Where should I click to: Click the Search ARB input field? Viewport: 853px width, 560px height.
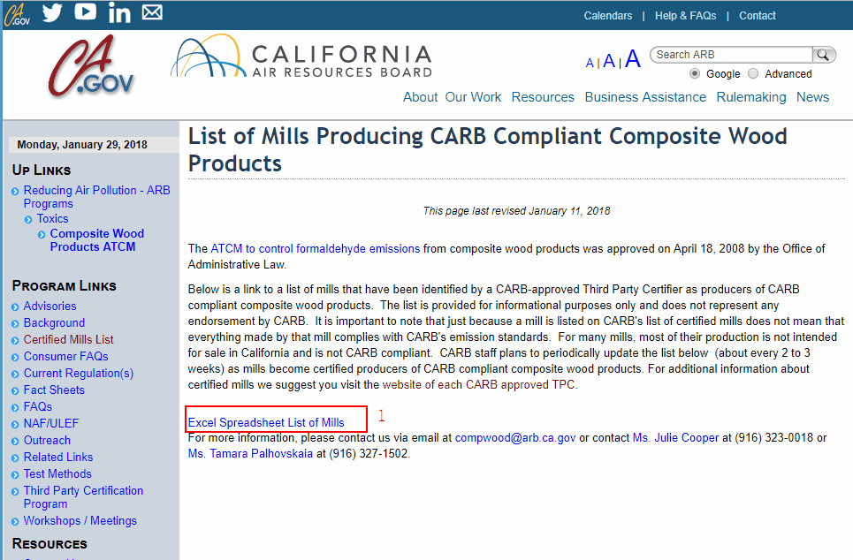click(x=732, y=55)
